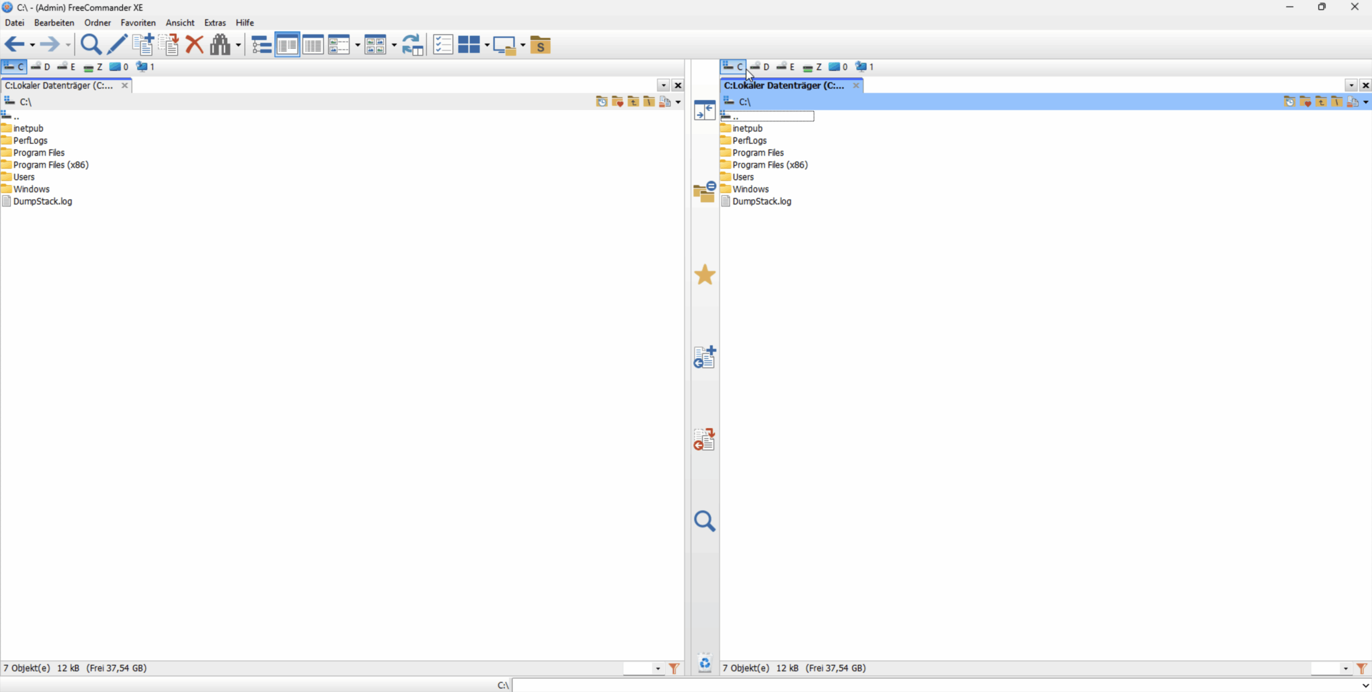
Task: Switch right panel to drive Z
Action: coord(812,66)
